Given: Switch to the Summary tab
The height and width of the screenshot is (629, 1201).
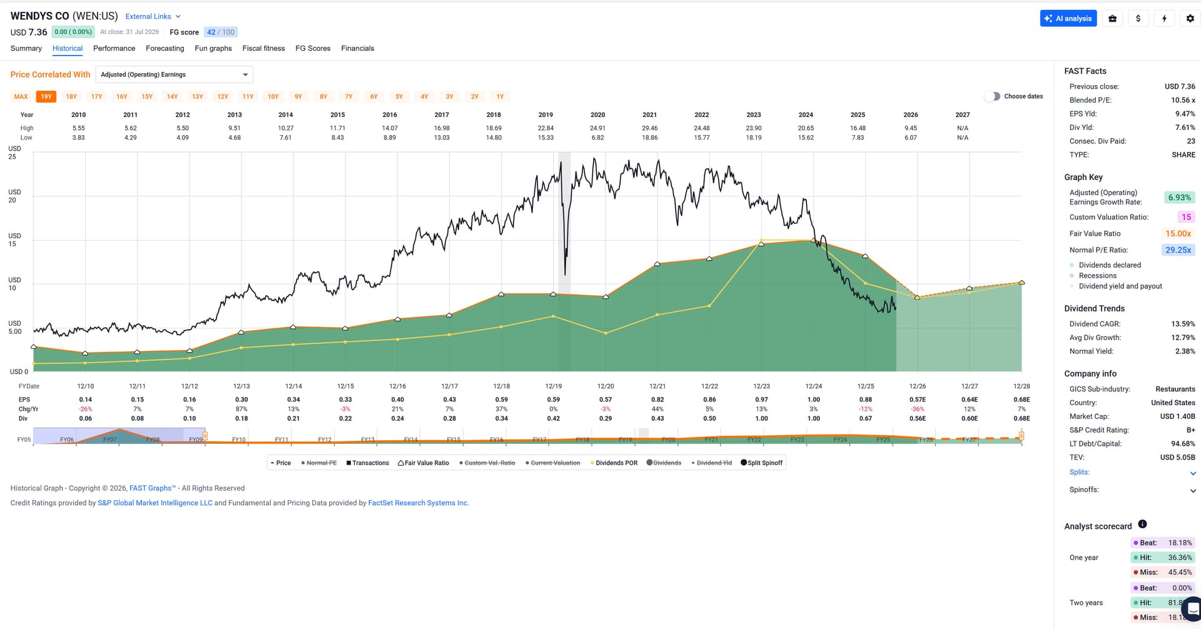Looking at the screenshot, I should [x=26, y=48].
